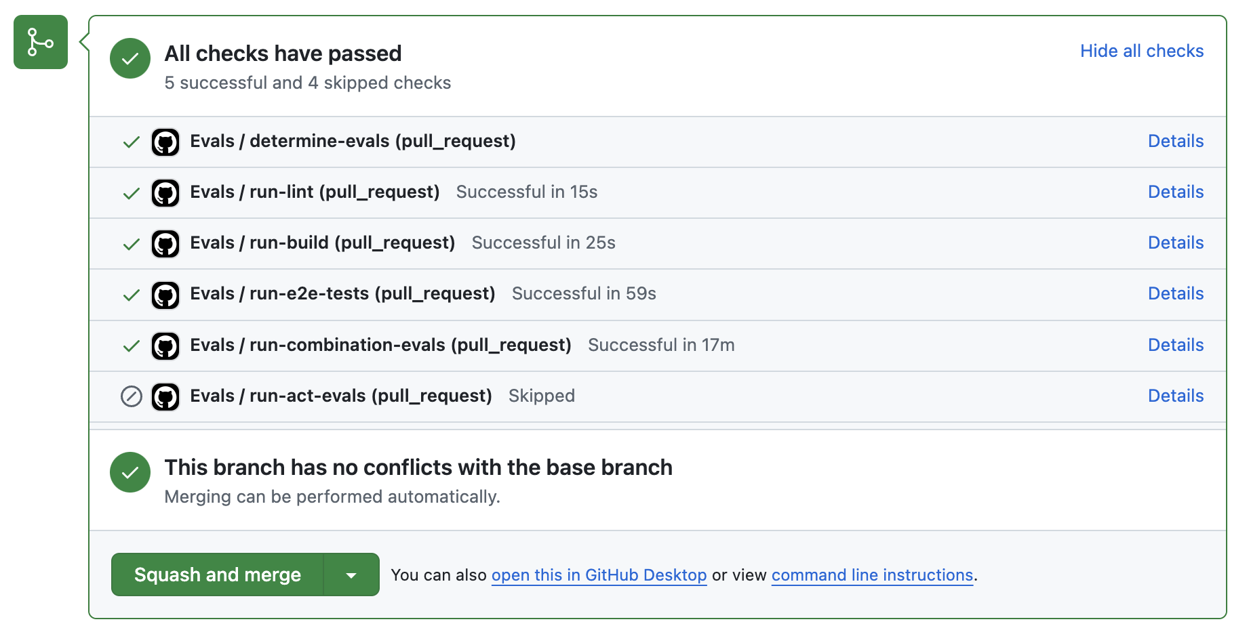
Task: Click the green git merge icon
Action: pyautogui.click(x=41, y=42)
